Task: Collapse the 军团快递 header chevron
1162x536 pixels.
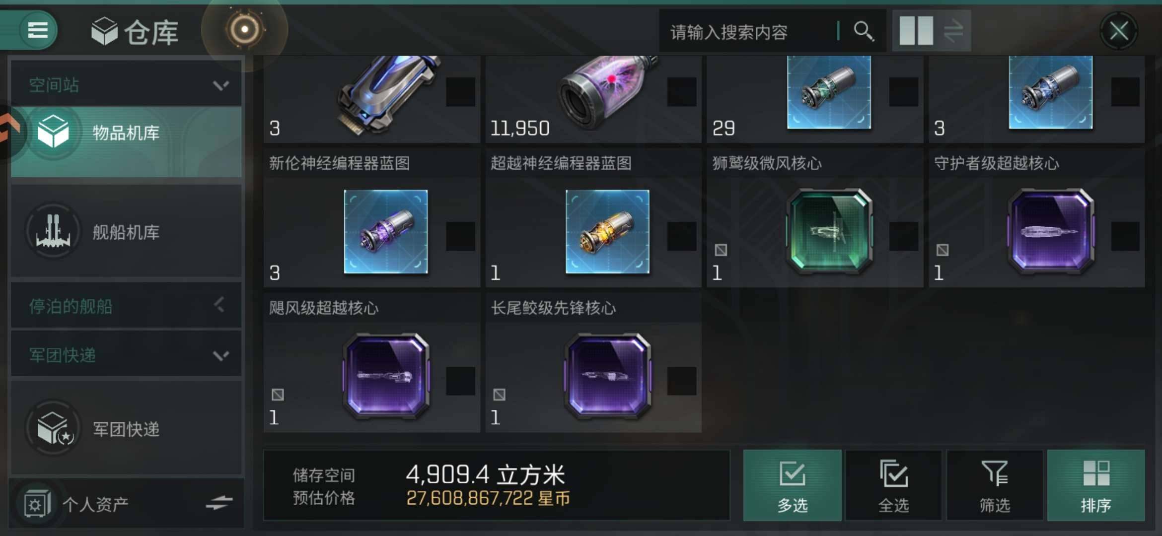Action: 221,355
